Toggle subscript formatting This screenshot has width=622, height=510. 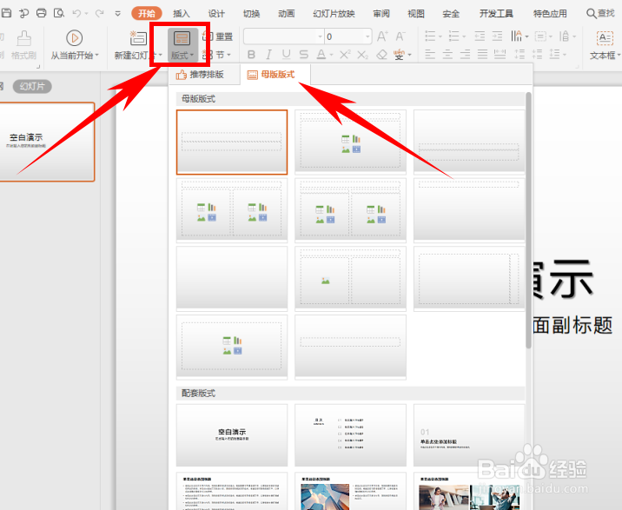(x=362, y=55)
